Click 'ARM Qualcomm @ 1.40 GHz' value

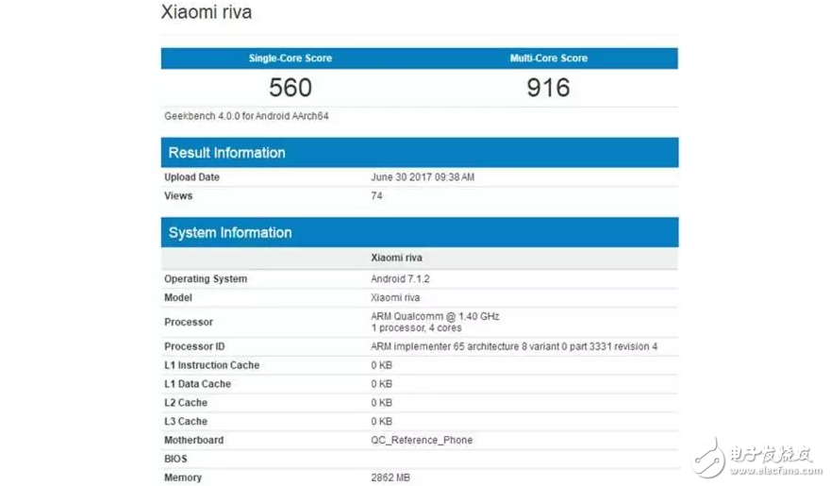click(435, 316)
